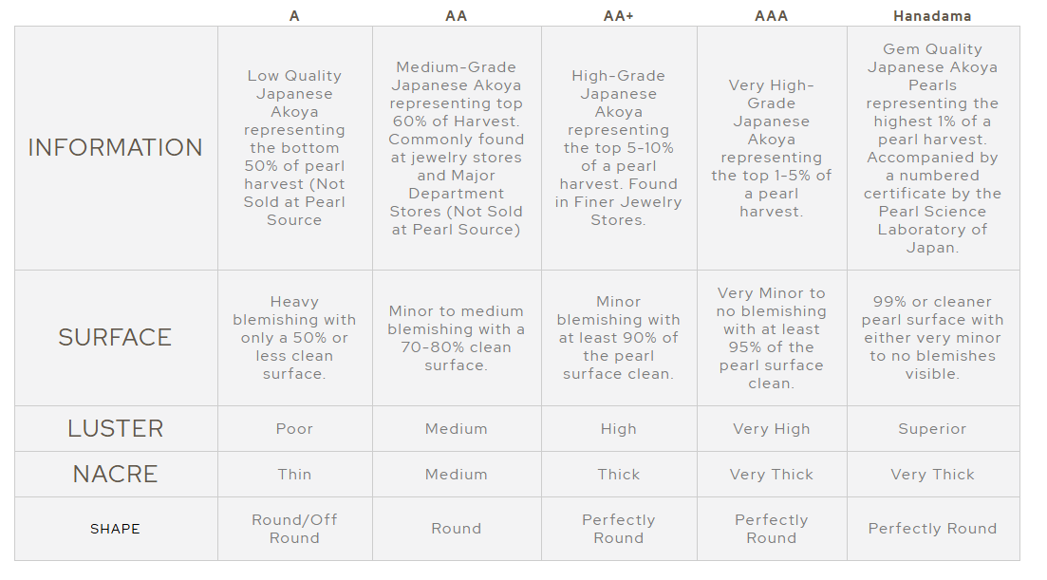The image size is (1047, 580).
Task: Click the Hanadama column header
Action: point(932,16)
